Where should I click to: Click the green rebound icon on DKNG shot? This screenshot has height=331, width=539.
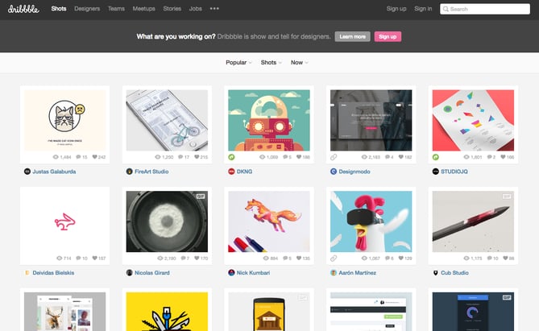pyautogui.click(x=231, y=157)
